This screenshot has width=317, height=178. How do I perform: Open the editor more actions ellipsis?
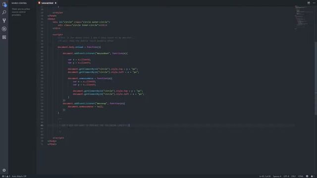[x=314, y=3]
